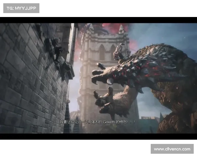
Task: Click the bottom black letterbox bar
Action: [98, 137]
